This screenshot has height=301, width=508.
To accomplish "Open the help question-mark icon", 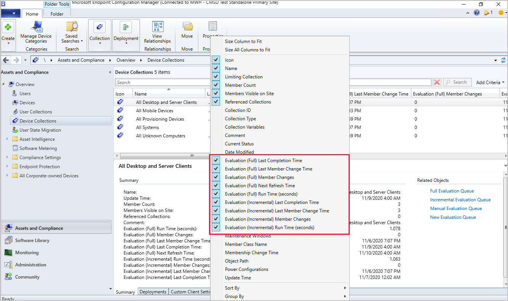I will (476, 13).
